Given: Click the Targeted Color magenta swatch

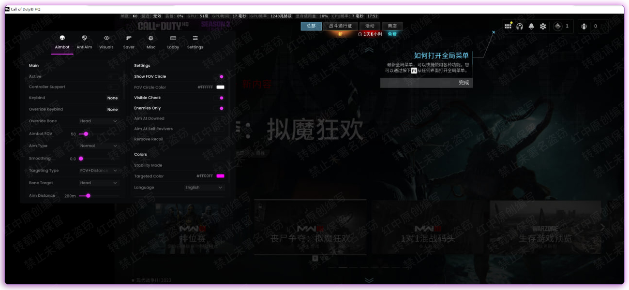Looking at the screenshot, I should point(220,176).
